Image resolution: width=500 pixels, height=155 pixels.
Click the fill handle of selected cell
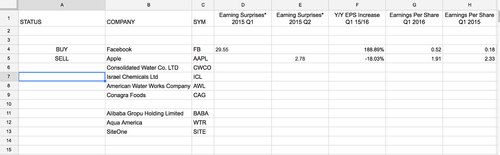105,81
